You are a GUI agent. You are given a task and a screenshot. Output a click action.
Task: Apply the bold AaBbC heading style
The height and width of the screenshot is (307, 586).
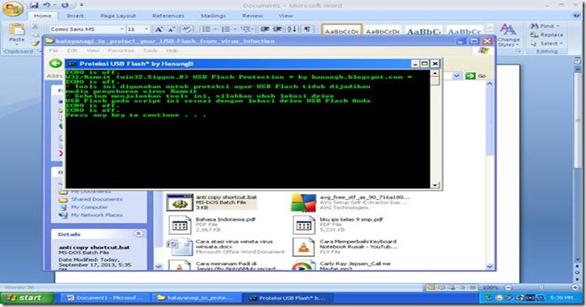point(424,31)
